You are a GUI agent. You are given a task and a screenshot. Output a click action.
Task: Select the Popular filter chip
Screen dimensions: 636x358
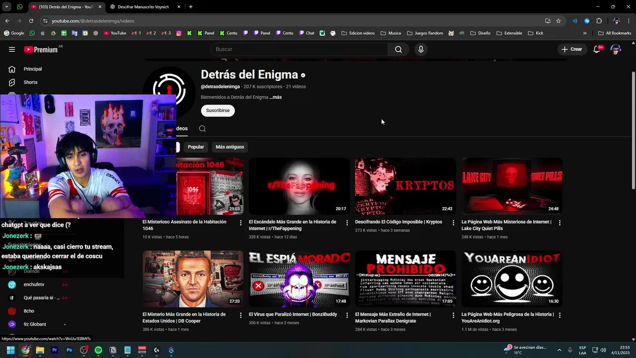coord(196,147)
